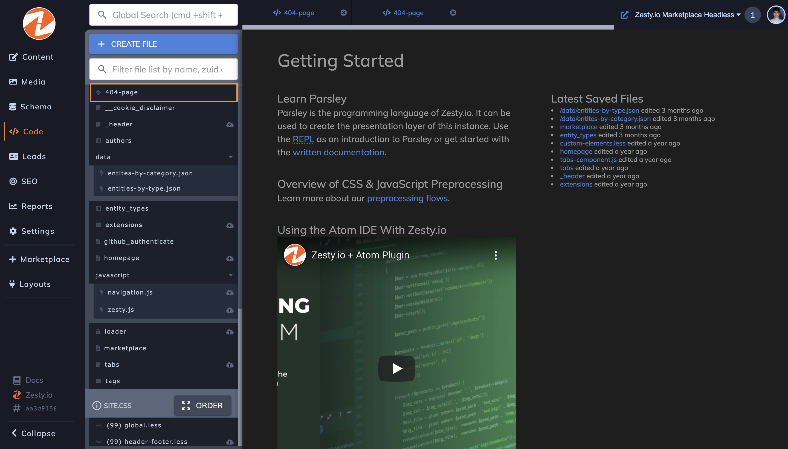Click the external link icon beside instance name

tap(624, 15)
